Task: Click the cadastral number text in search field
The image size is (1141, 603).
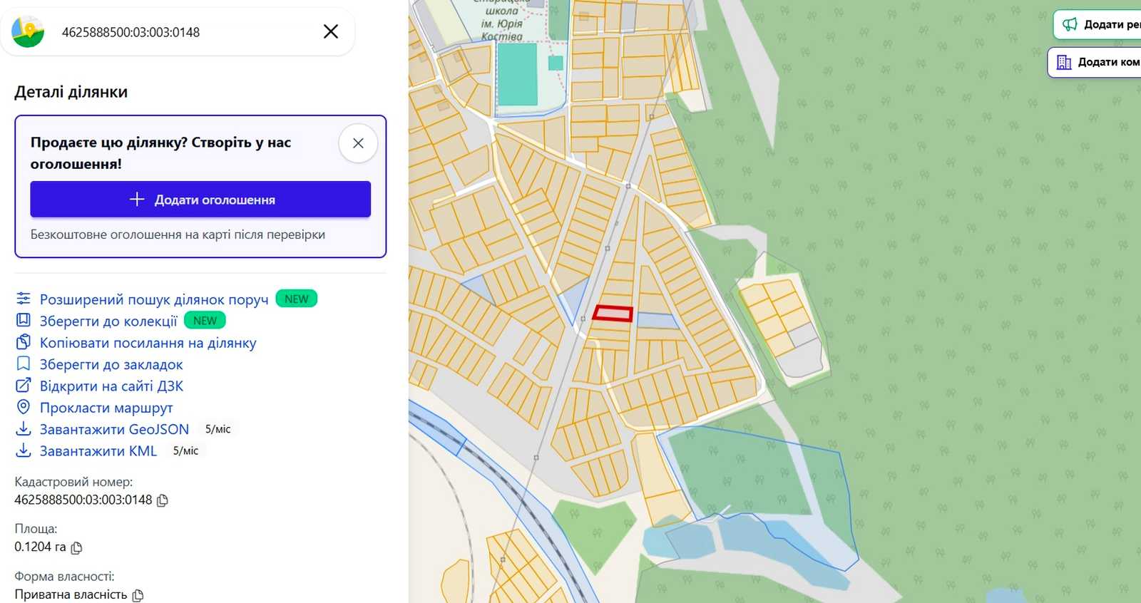Action: [131, 32]
